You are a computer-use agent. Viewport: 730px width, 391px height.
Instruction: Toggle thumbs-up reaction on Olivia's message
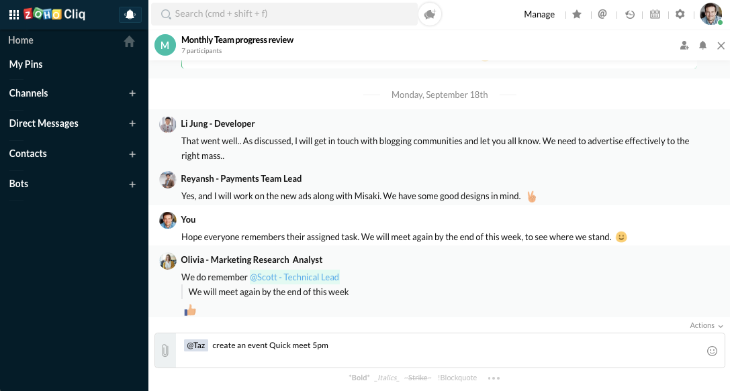pos(190,310)
